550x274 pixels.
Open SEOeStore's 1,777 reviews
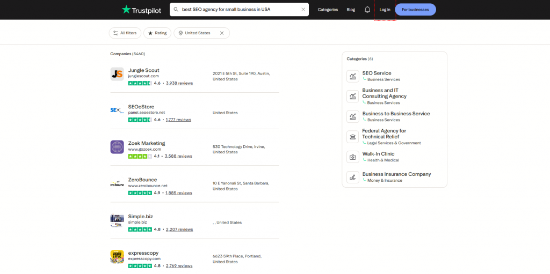click(x=178, y=120)
